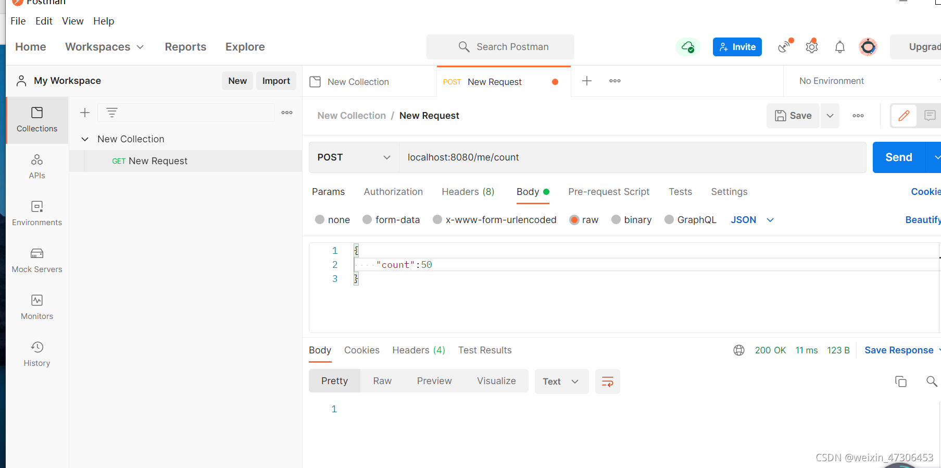Select the raw body type

(574, 220)
